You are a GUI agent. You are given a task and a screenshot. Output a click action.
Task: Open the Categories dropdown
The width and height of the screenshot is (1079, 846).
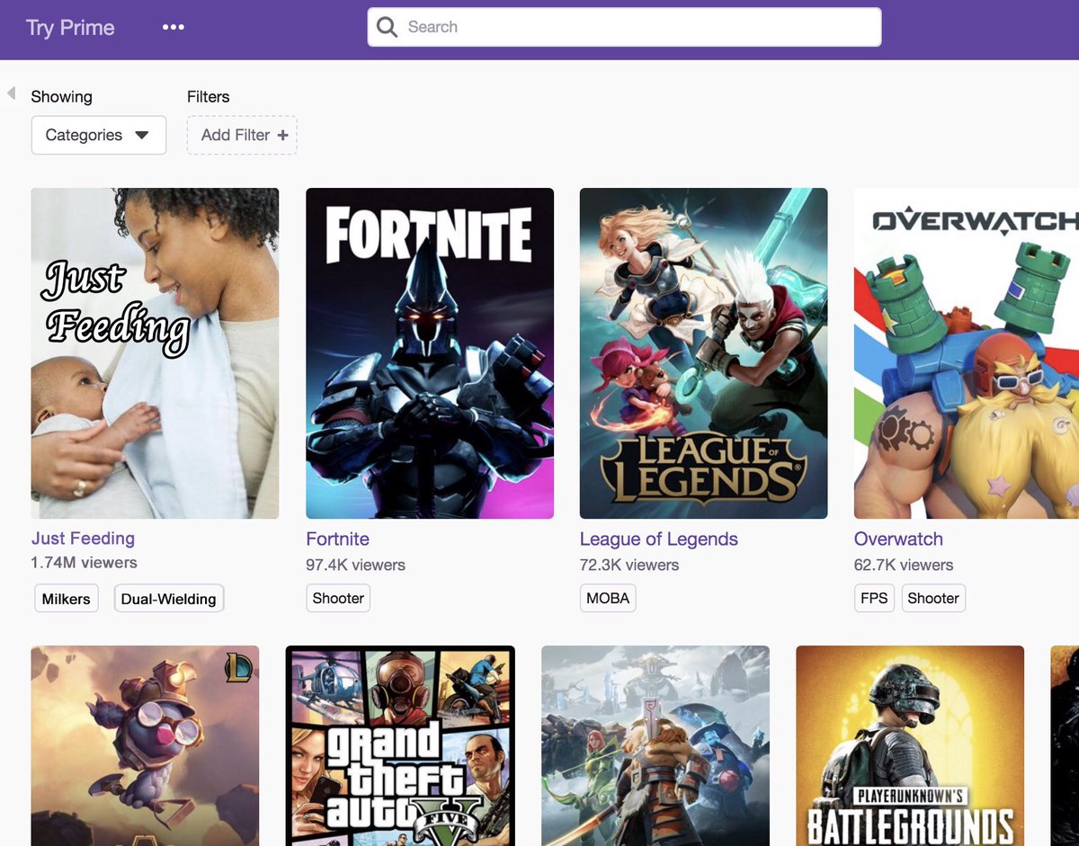click(99, 135)
